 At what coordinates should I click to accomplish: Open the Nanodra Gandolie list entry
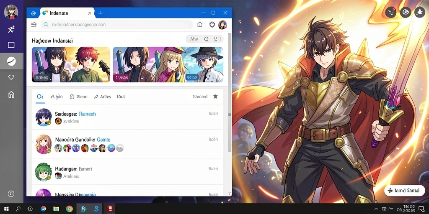click(127, 144)
